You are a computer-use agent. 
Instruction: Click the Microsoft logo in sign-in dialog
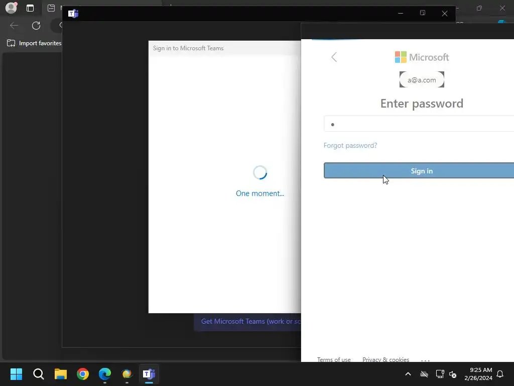[x=422, y=57]
